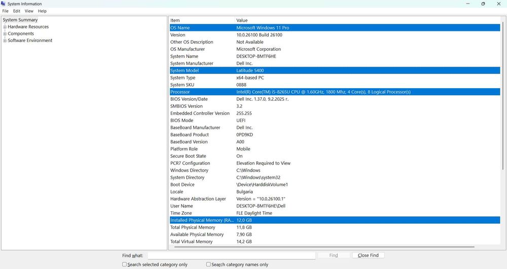Open the Help menu
This screenshot has height=269, width=507.
[x=42, y=11]
